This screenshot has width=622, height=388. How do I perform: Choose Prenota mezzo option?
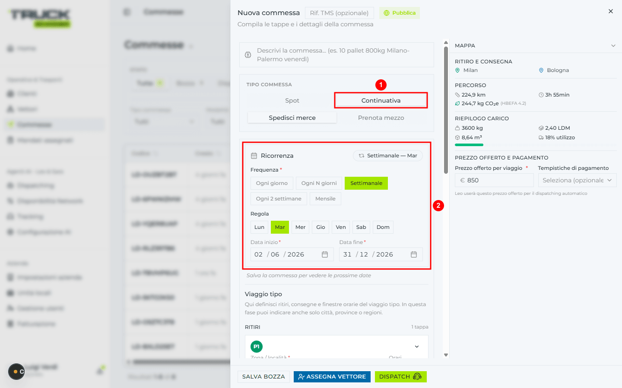click(381, 118)
